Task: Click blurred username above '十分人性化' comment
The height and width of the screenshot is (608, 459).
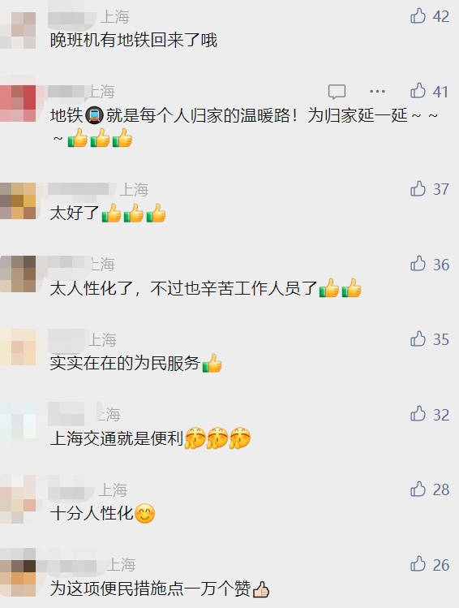Action: pos(71,489)
